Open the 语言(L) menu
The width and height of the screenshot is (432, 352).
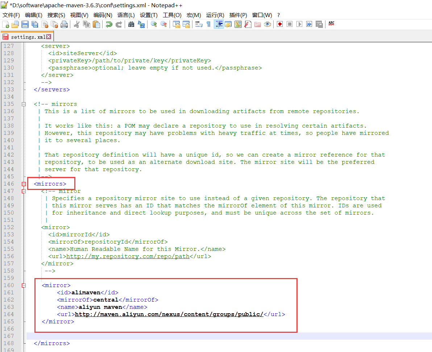pos(126,15)
